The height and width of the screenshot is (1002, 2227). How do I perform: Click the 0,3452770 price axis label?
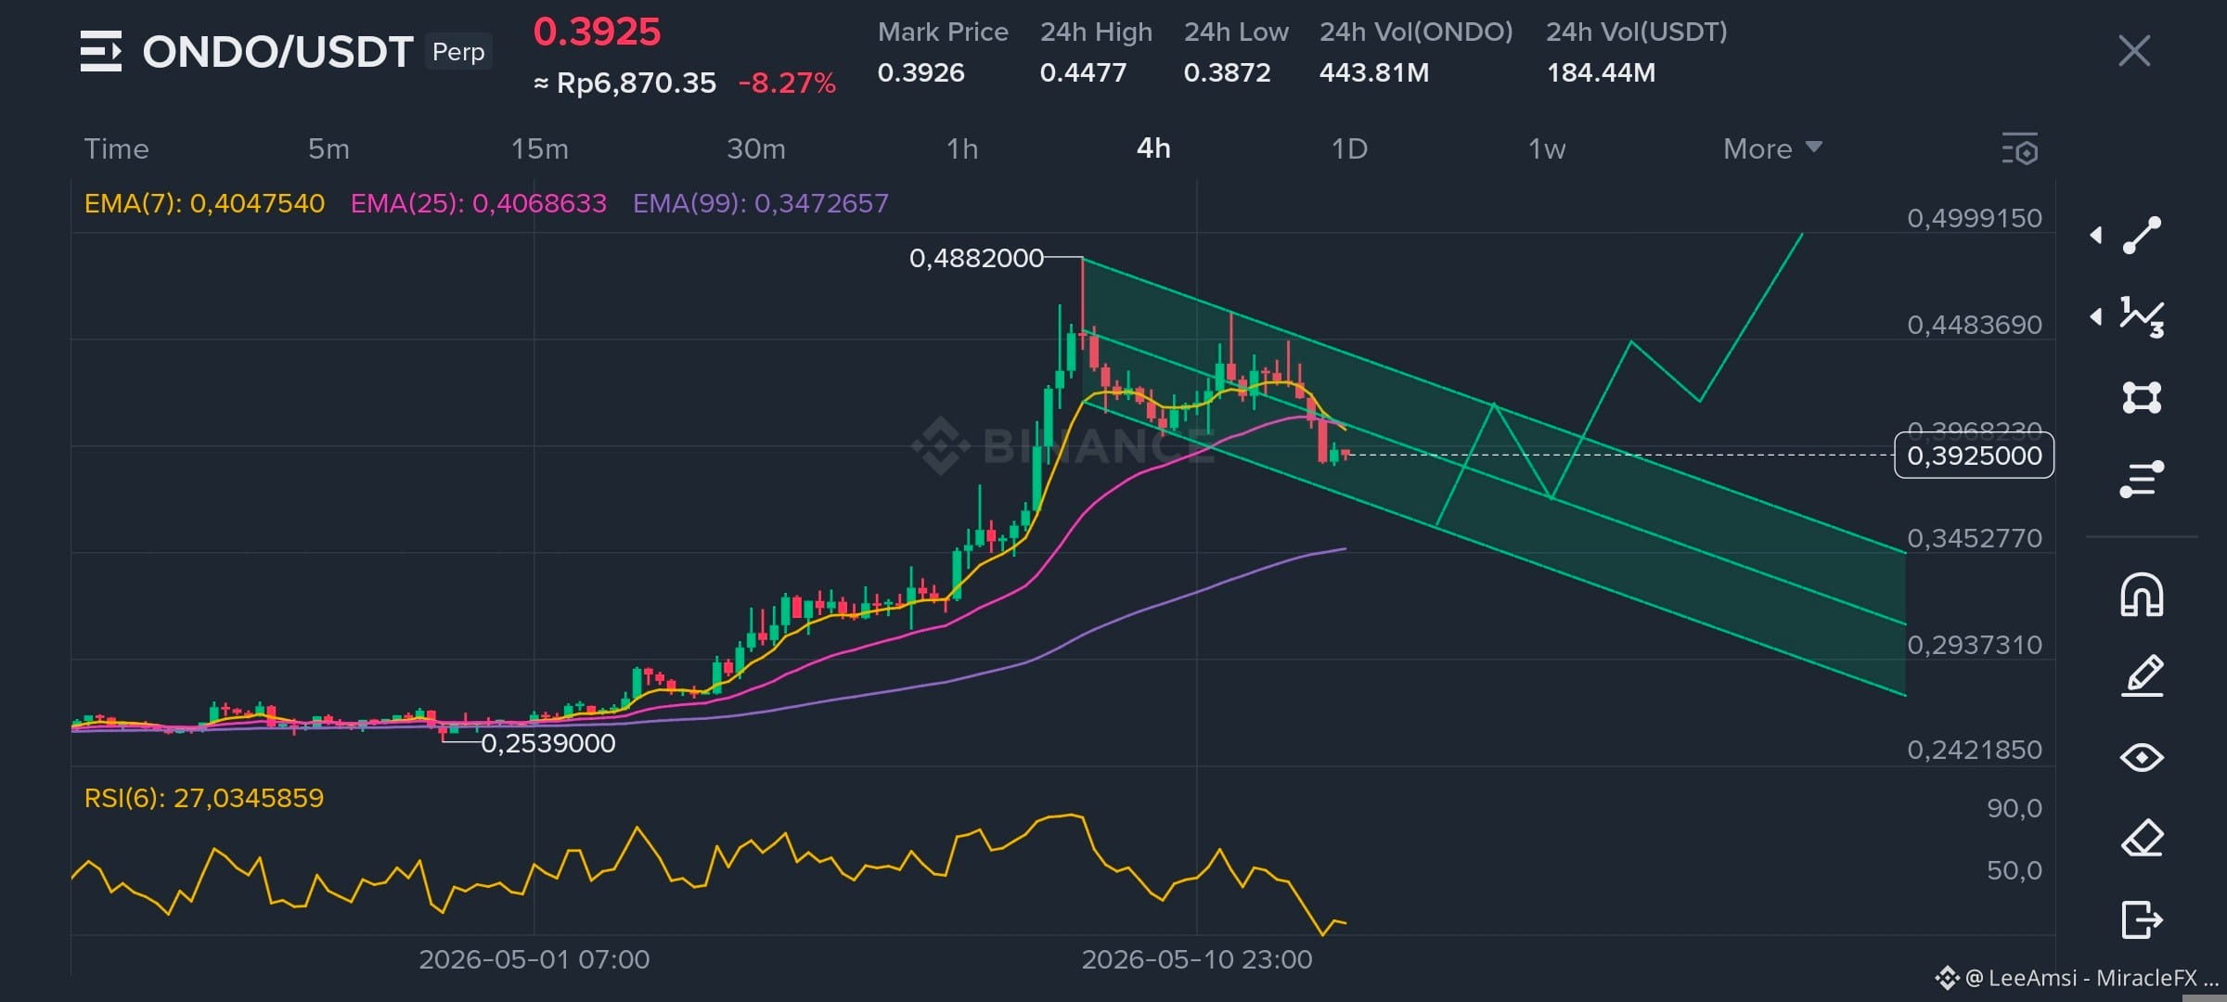point(1975,538)
